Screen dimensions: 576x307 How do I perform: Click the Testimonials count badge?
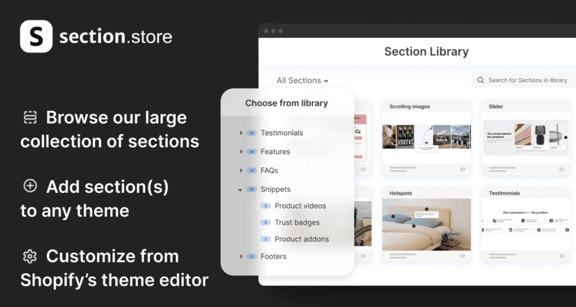click(251, 133)
